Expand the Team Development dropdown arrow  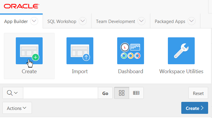[x=141, y=21]
